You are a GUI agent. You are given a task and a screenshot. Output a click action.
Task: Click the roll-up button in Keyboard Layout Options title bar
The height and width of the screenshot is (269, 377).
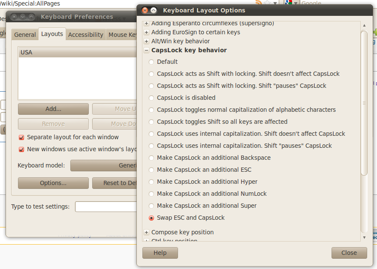[x=154, y=10]
